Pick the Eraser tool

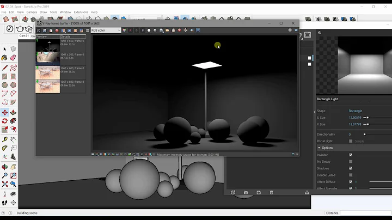pos(13,58)
